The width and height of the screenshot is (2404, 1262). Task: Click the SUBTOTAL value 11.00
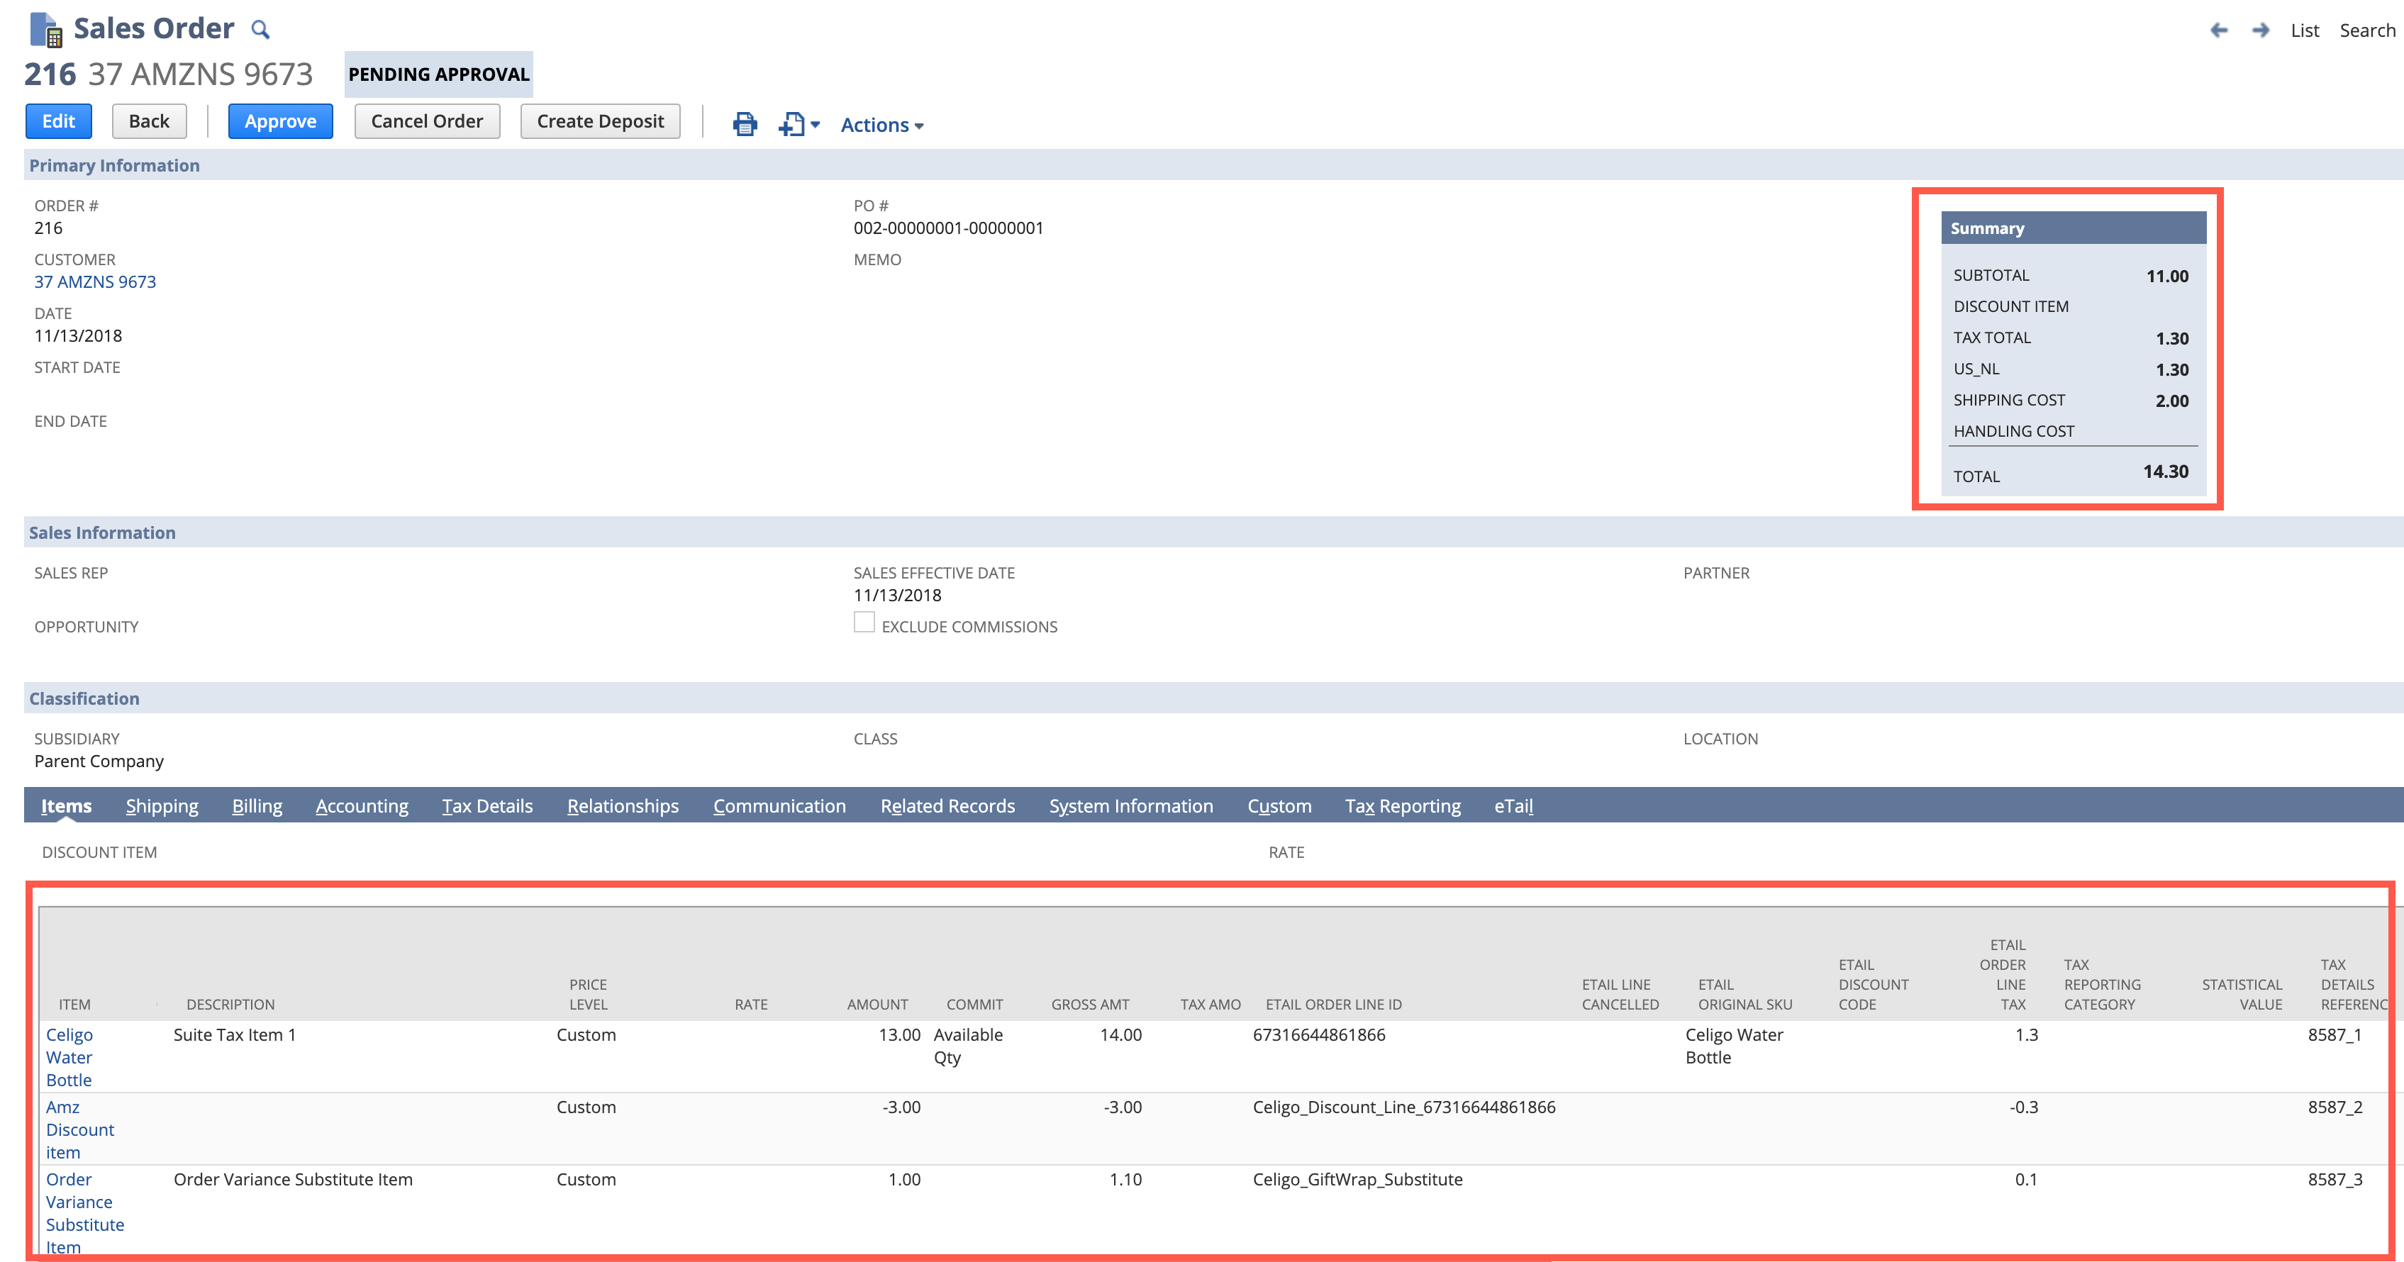tap(2167, 276)
